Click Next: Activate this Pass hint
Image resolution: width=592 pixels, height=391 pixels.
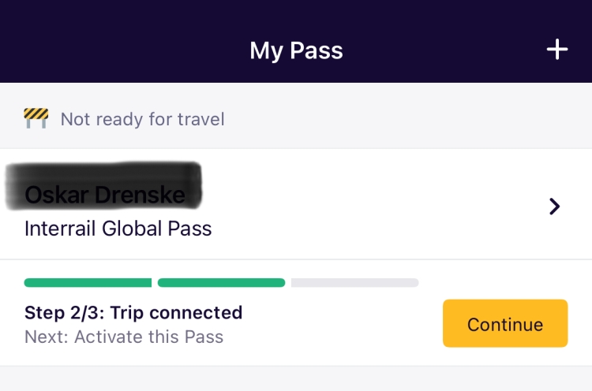click(124, 337)
